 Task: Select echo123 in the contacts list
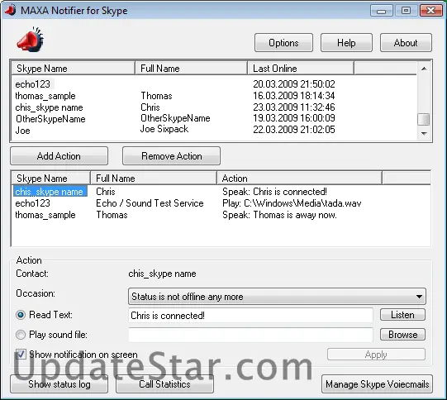(33, 84)
